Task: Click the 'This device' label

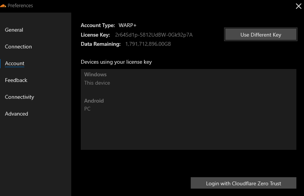Action: point(97,83)
